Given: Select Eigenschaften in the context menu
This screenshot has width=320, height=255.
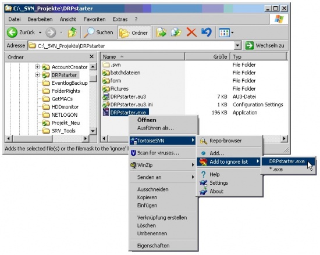Looking at the screenshot, I should tap(153, 246).
